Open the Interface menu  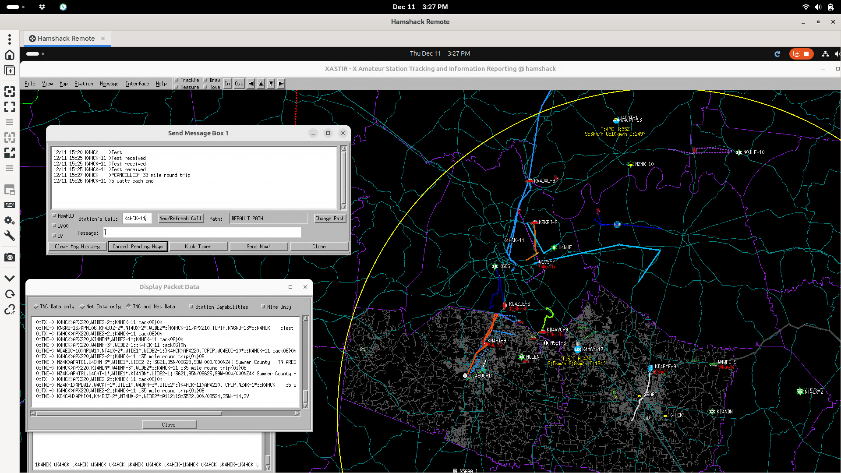[x=137, y=84]
